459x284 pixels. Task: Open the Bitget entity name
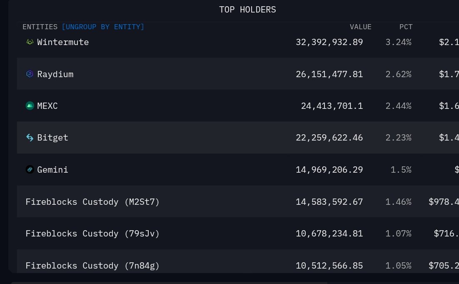point(53,138)
